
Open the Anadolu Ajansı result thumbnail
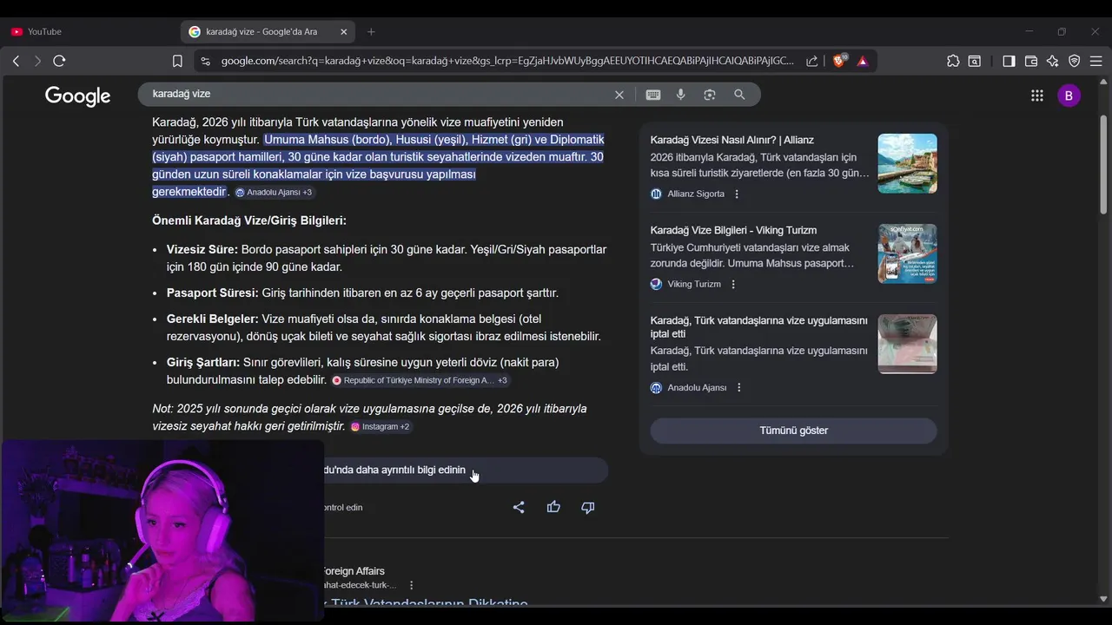coord(907,344)
